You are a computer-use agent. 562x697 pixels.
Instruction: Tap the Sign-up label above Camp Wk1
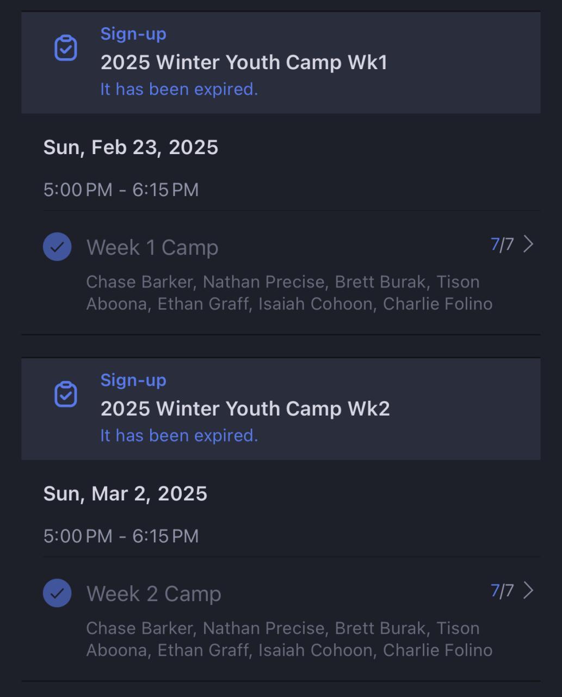coord(133,34)
